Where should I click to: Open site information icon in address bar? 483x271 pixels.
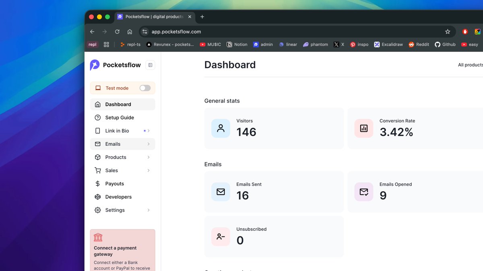(145, 32)
